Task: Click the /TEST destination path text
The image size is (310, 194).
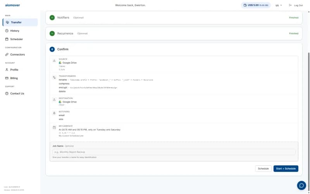Action: pyautogui.click(x=62, y=105)
